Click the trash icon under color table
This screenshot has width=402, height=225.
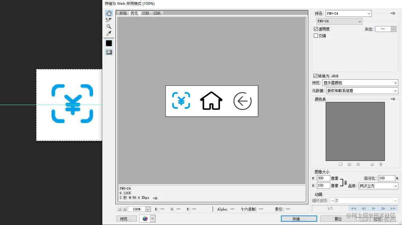pyautogui.click(x=381, y=164)
